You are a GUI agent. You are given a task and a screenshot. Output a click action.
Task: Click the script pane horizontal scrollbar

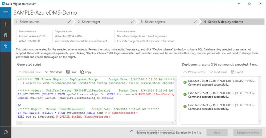95,123
